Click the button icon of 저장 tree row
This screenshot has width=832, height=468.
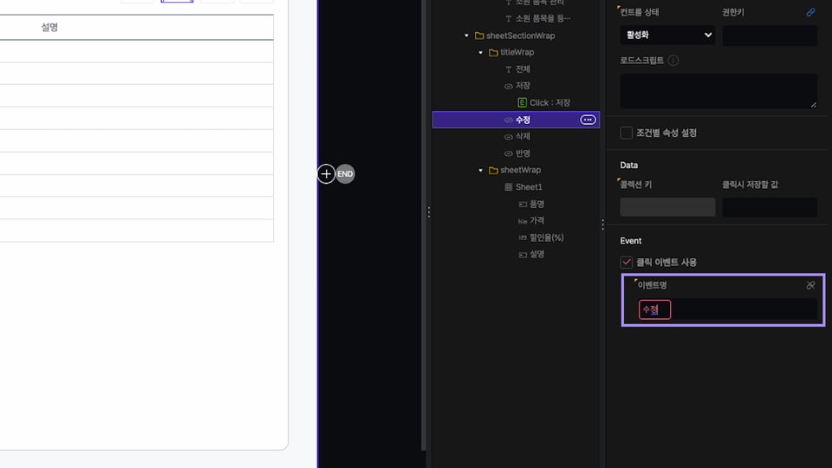tap(509, 86)
